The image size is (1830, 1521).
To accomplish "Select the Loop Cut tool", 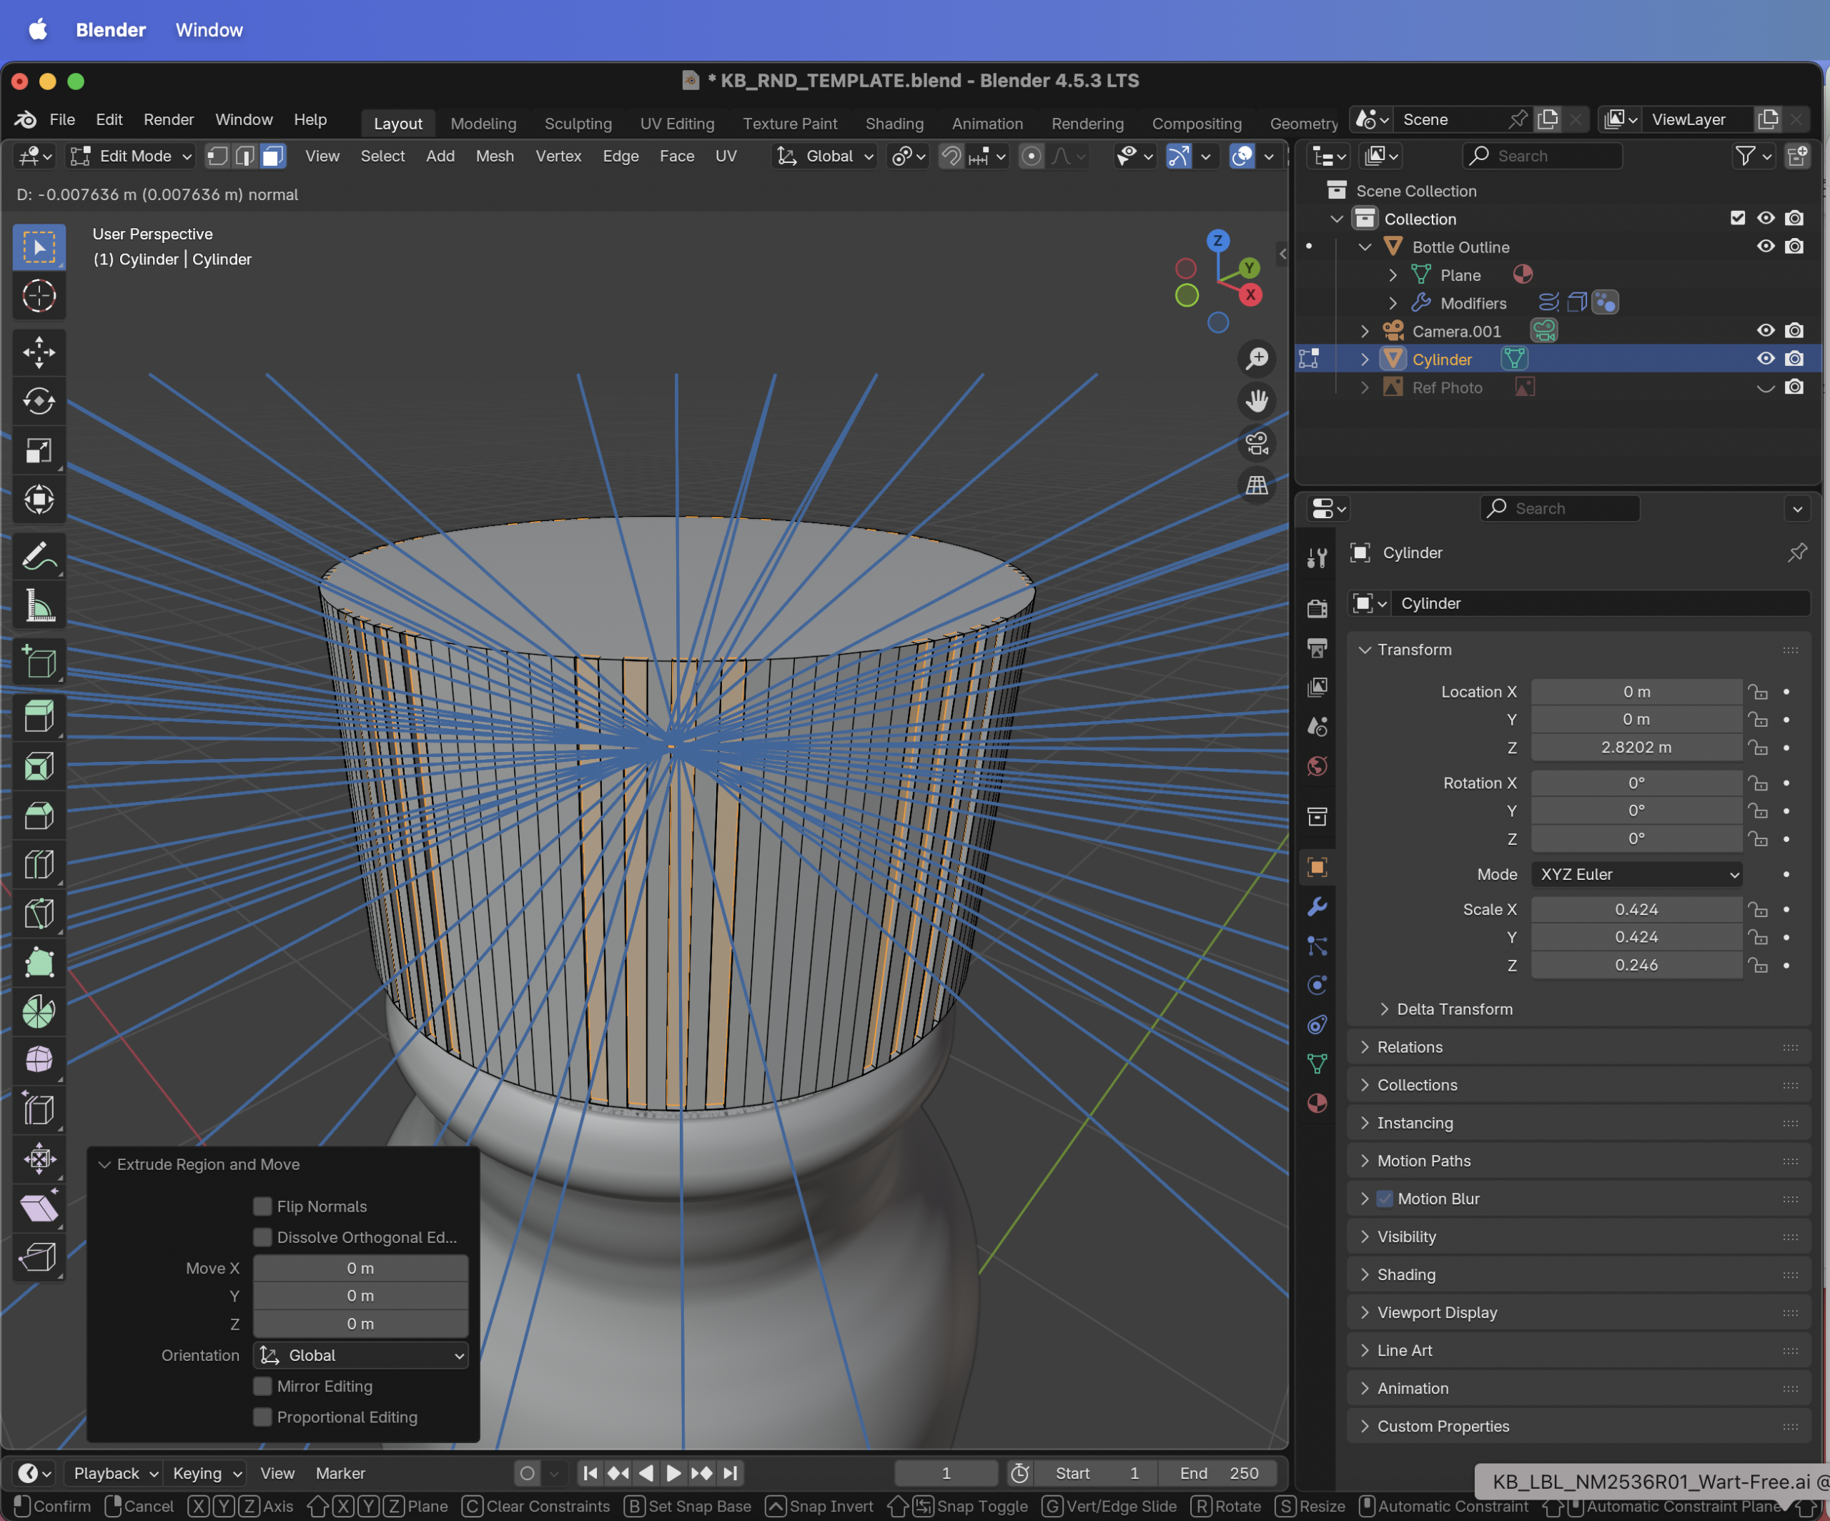I will pyautogui.click(x=39, y=864).
